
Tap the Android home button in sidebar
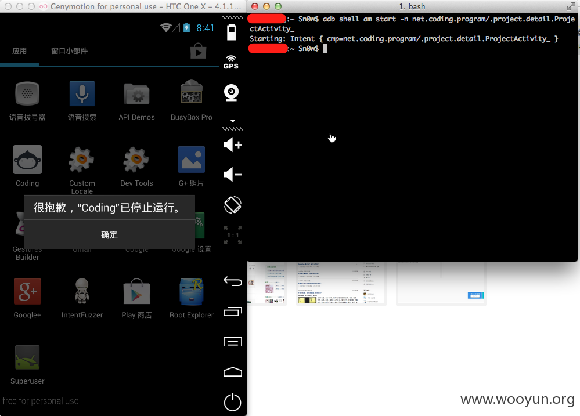[233, 372]
